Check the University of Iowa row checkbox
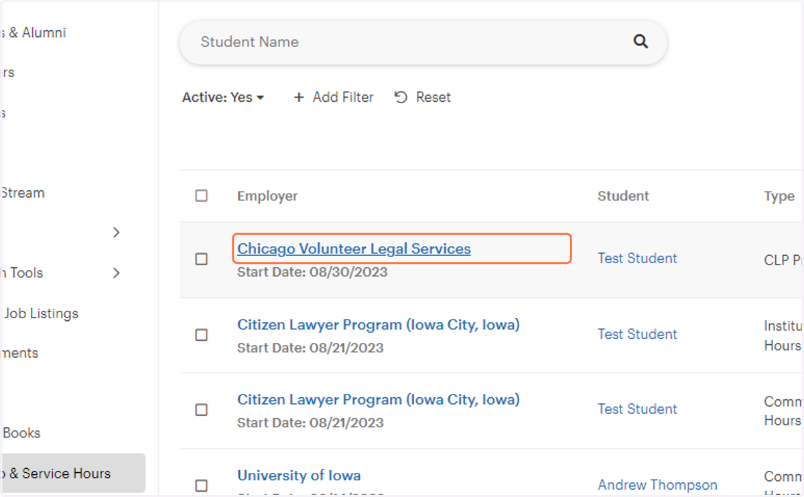804x497 pixels. [x=201, y=485]
